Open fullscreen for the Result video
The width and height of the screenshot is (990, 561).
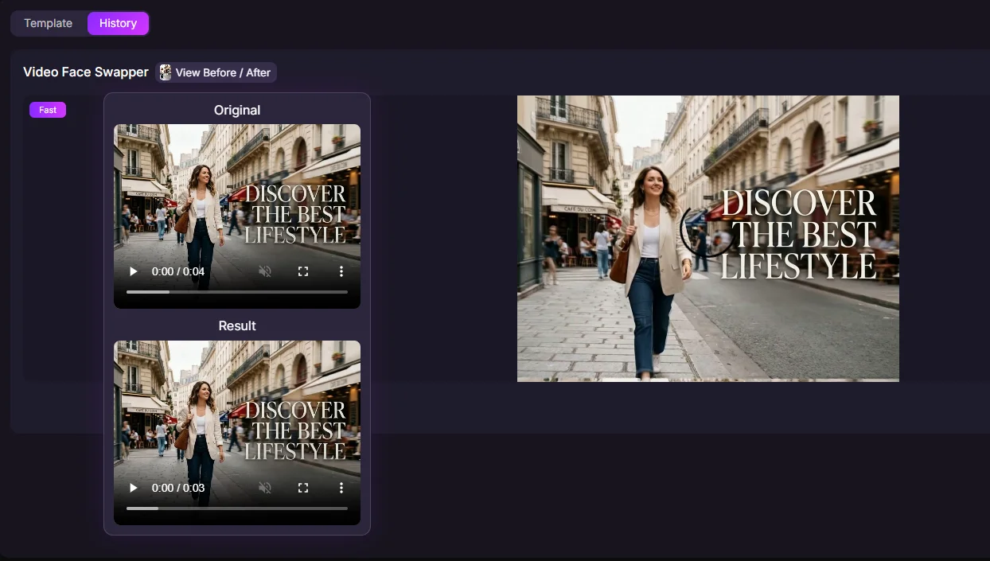[303, 488]
